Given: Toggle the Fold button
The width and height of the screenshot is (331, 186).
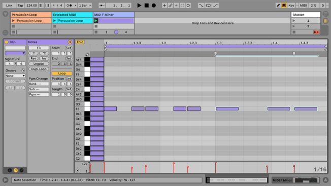Looking at the screenshot, I should pos(80,42).
